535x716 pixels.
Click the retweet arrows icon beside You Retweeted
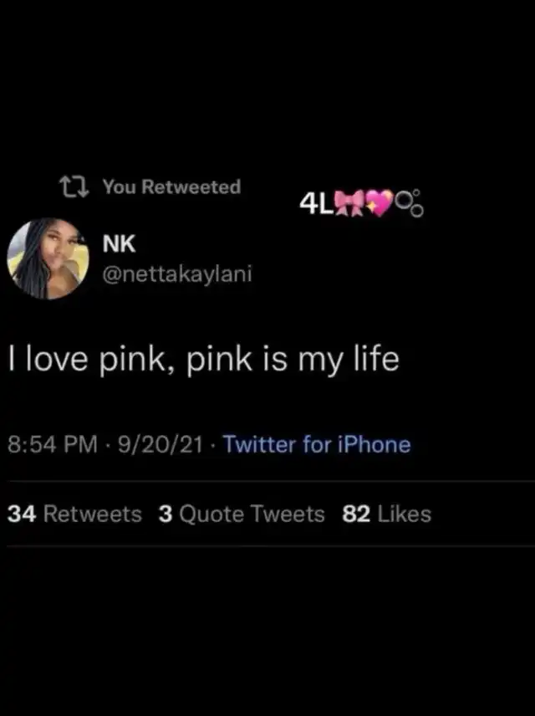click(74, 187)
